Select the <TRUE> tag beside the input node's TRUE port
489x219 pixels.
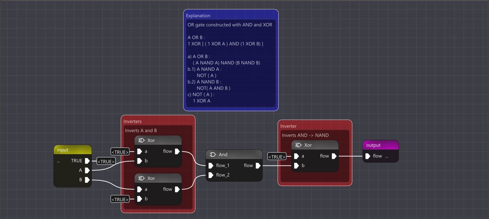tap(106, 161)
